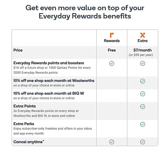Image resolution: width=167 pixels, height=150 pixels.
Task: Click Rewards checkmark in Cancel anytime row
Action: (x=112, y=142)
